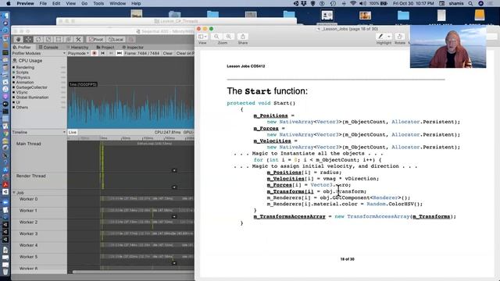Click the Clear button in profiler
This screenshot has width=500, height=281.
coord(168,53)
